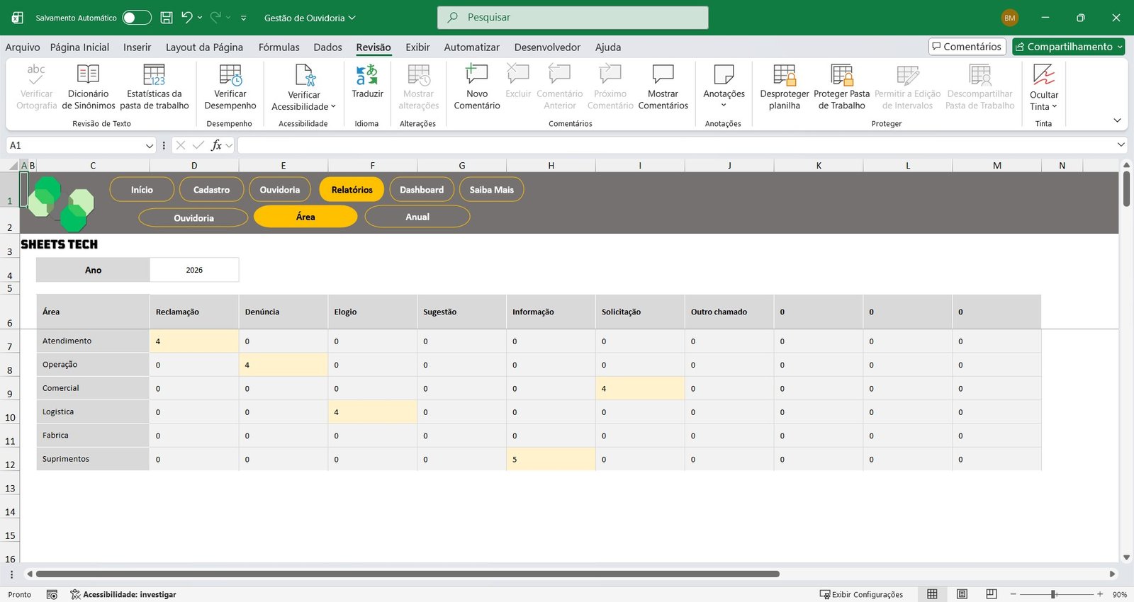Toggle Salvamento Automático switch

tap(136, 18)
